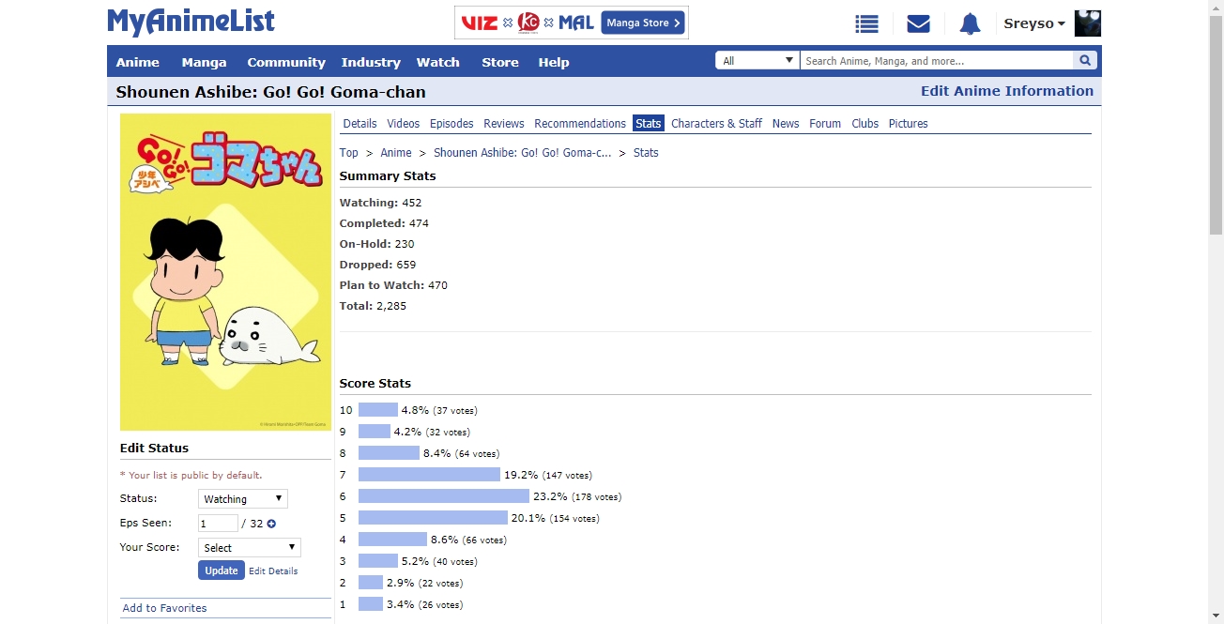Click the plus icon to increment episodes seen

[271, 524]
